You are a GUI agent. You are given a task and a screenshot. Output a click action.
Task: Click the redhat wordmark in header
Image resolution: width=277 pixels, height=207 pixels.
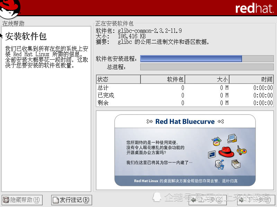[x=254, y=8]
